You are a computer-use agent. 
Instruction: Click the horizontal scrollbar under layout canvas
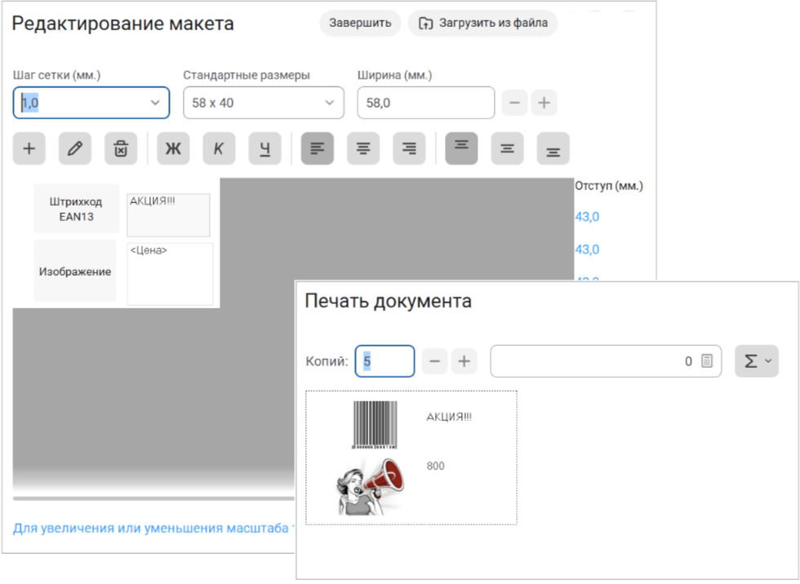tap(153, 498)
